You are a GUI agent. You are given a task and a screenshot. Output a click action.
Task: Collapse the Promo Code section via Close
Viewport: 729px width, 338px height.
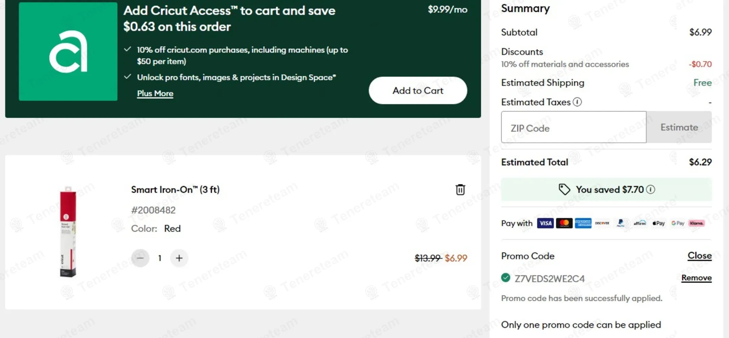[x=699, y=256]
